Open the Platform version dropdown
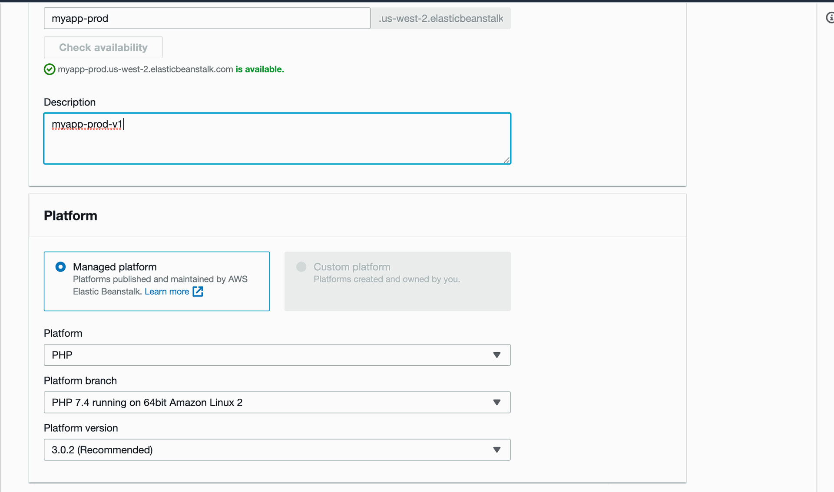Viewport: 834px width, 492px height. [277, 449]
